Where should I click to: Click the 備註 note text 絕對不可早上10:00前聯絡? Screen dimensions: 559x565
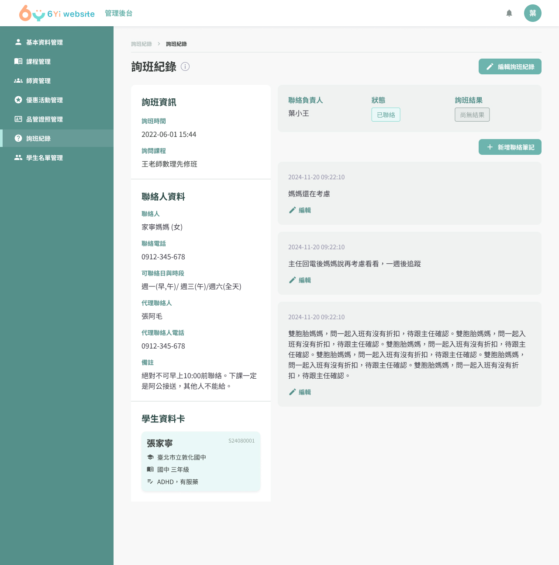[x=199, y=381]
